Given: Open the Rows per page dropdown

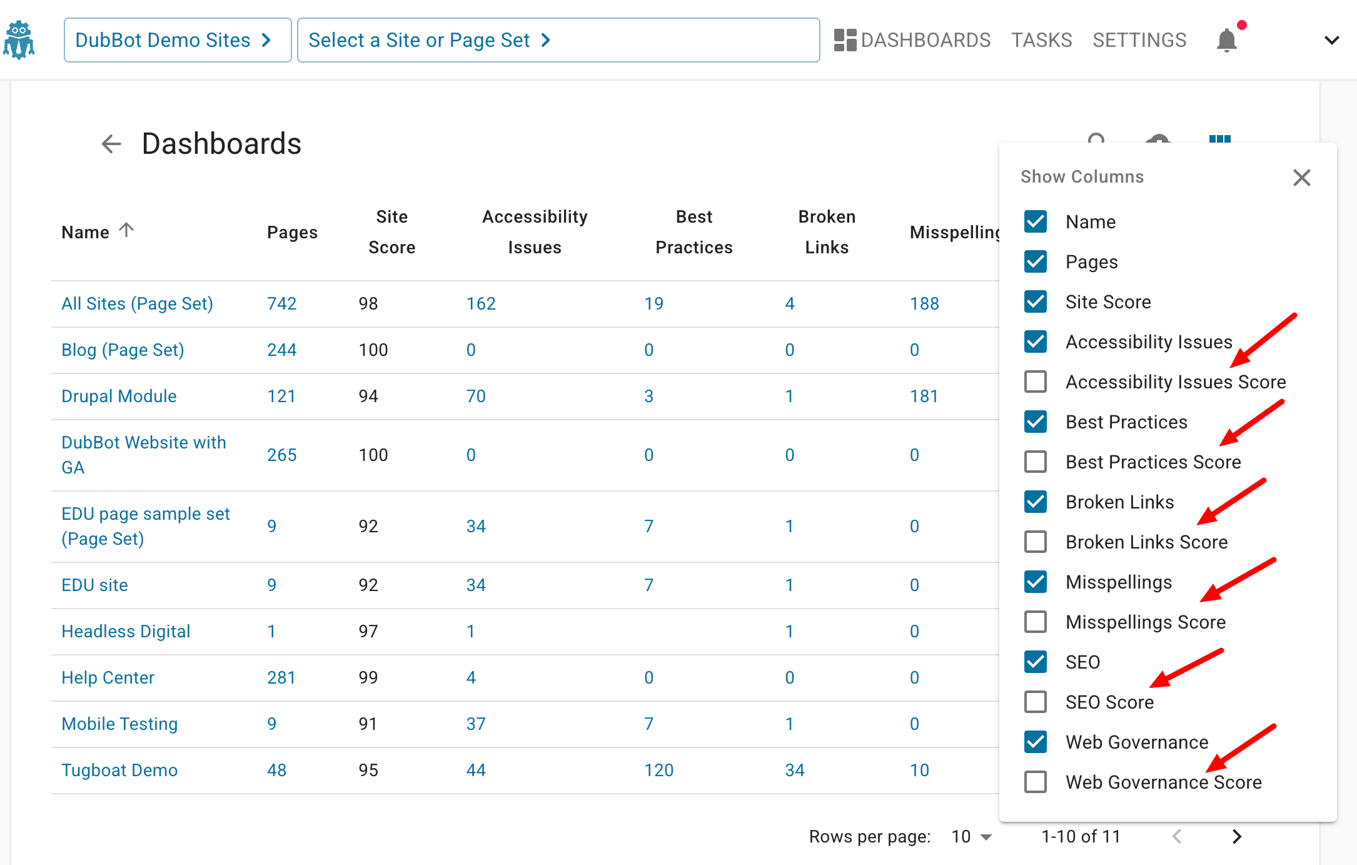Looking at the screenshot, I should point(970,836).
